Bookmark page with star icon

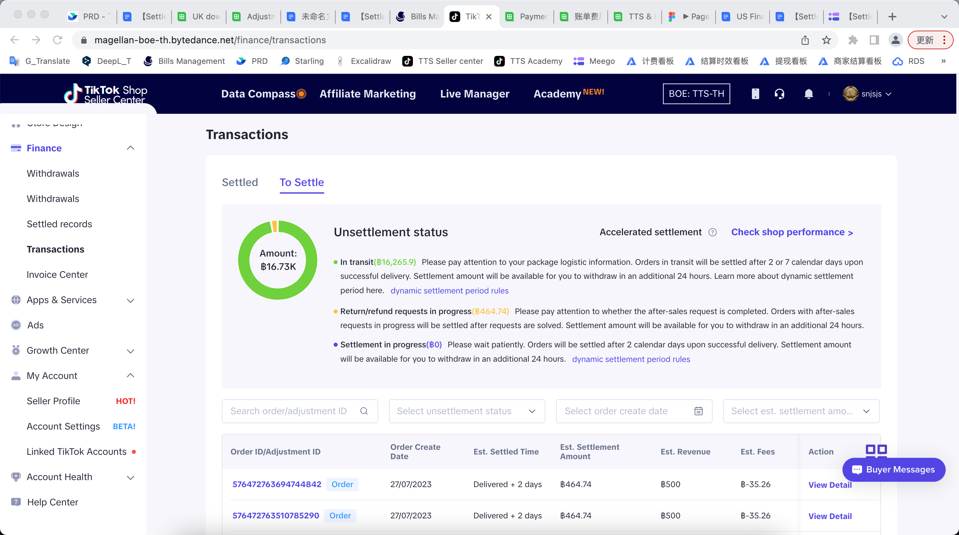(x=826, y=40)
